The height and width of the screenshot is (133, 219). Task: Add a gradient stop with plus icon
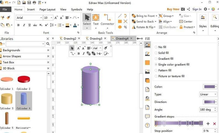(x=208, y=124)
